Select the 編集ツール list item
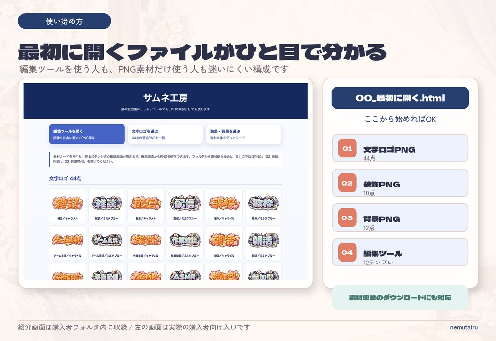The width and height of the screenshot is (496, 341). tap(400, 252)
